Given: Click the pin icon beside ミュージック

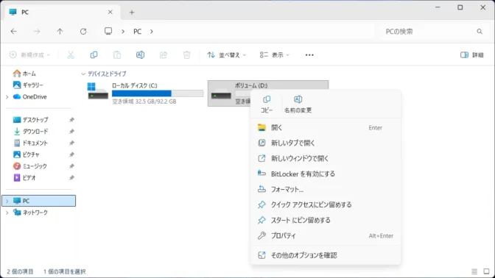Looking at the screenshot, I should (x=71, y=166).
